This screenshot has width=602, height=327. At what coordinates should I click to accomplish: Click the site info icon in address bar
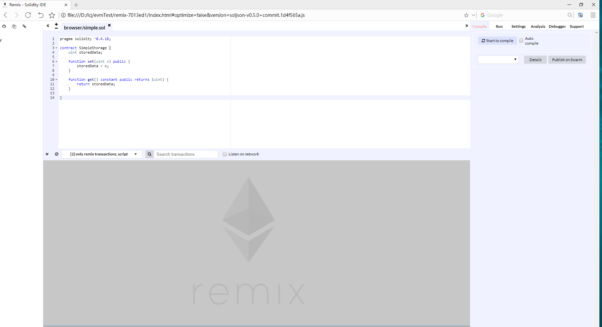tap(63, 15)
